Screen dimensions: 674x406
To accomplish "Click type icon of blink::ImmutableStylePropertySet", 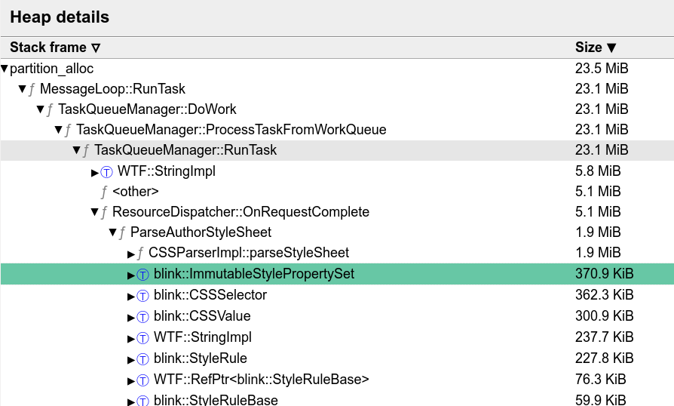I will point(142,275).
